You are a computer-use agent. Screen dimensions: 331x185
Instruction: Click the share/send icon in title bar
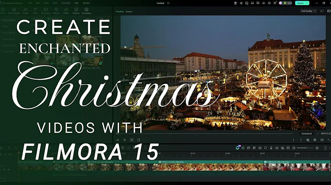pos(241,3)
